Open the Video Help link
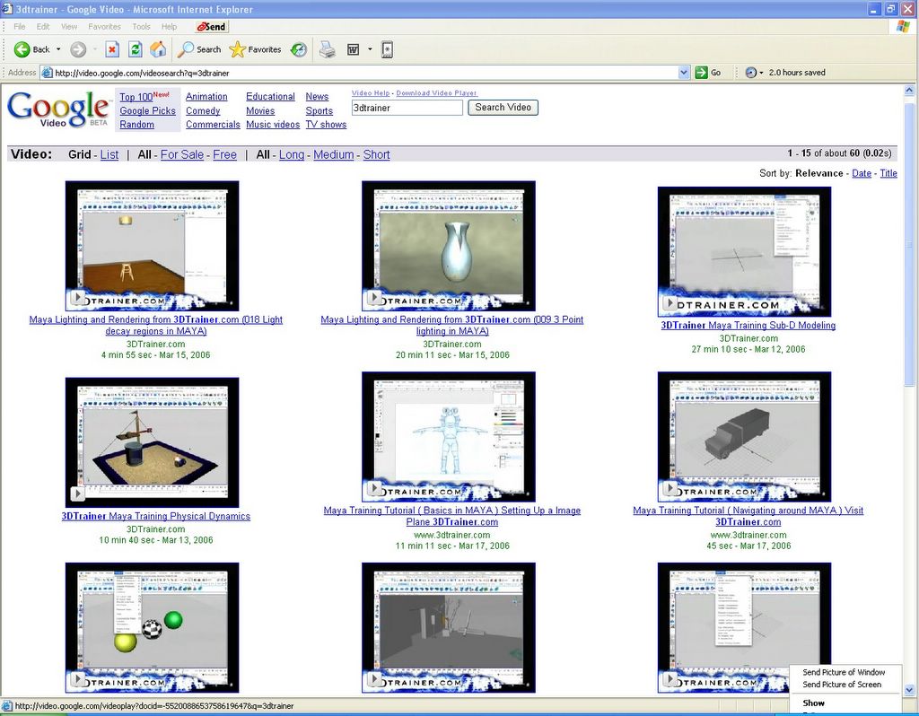Viewport: 919px width, 716px height. pyautogui.click(x=371, y=93)
